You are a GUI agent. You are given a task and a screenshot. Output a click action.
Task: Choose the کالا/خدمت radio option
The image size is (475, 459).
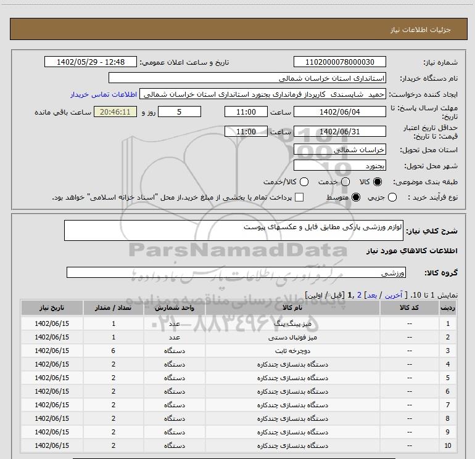(304, 182)
